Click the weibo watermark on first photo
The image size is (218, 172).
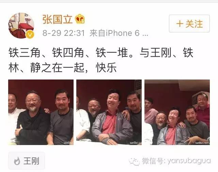point(68,143)
